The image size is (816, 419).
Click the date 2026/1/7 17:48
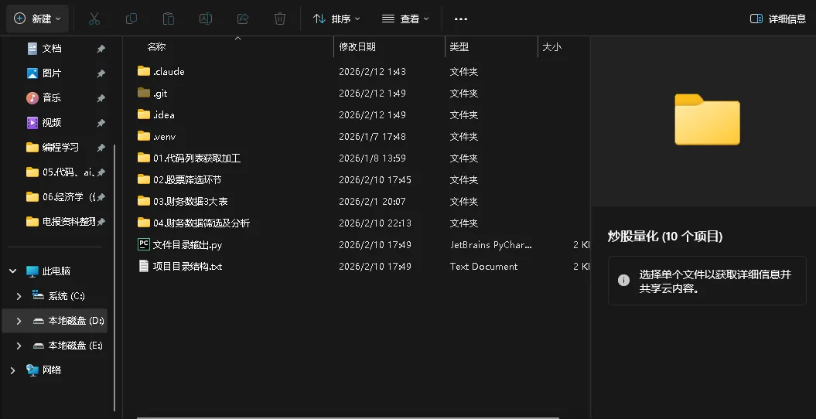click(372, 137)
